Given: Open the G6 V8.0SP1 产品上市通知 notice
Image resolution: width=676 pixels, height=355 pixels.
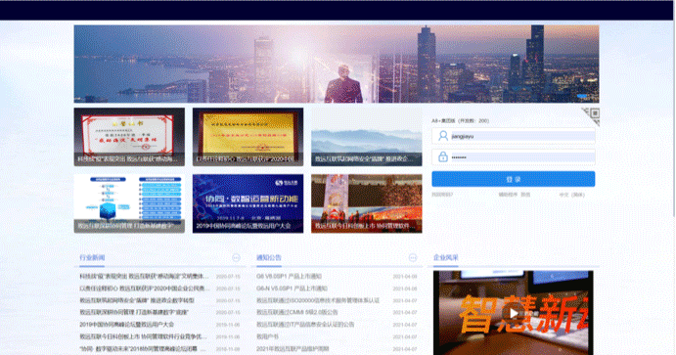Looking at the screenshot, I should (289, 276).
